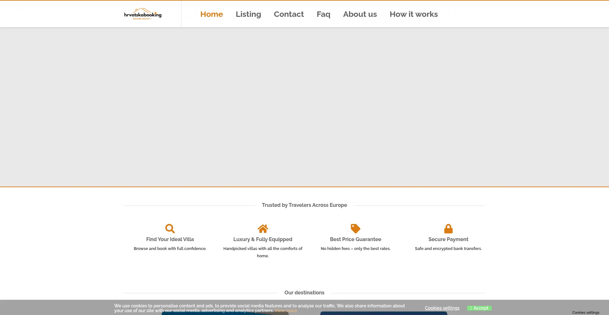Screen dimensions: 609x315
Task: Open underlined Cookies settings link beside Accept
Action: coord(442,308)
